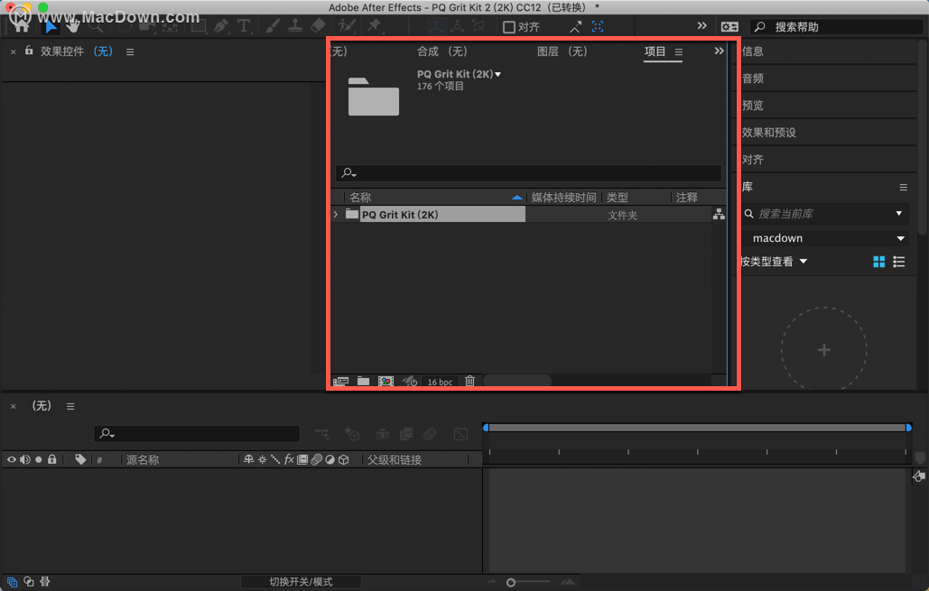Click the Draft 3D icon in timeline
Viewport: 929px width, 591px height.
tap(352, 434)
